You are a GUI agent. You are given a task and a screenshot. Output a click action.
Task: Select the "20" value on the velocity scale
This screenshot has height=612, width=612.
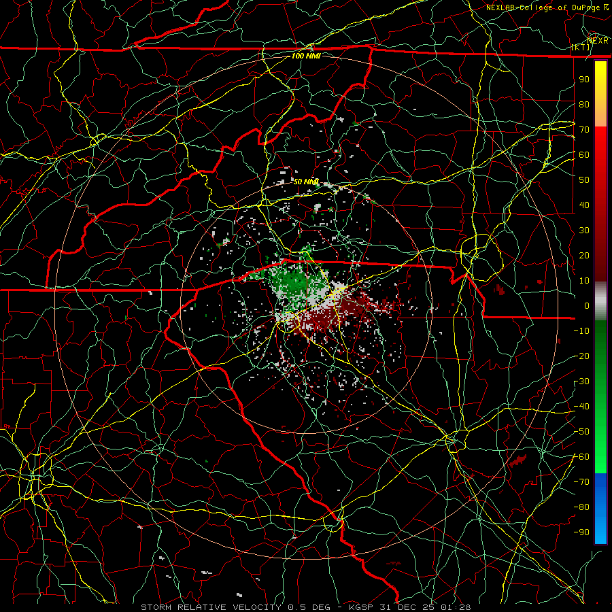[584, 255]
